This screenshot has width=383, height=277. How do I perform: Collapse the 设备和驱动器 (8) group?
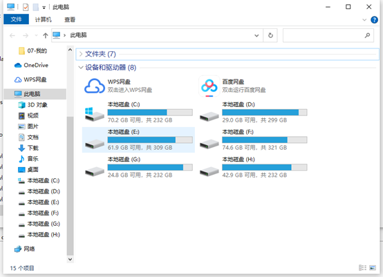click(81, 68)
